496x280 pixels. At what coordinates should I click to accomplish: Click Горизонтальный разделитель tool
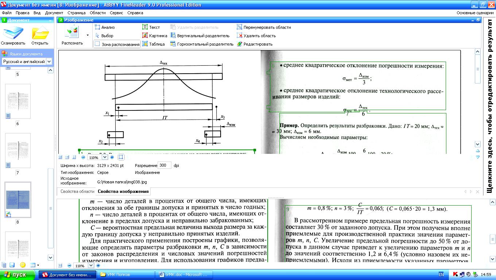click(x=202, y=44)
